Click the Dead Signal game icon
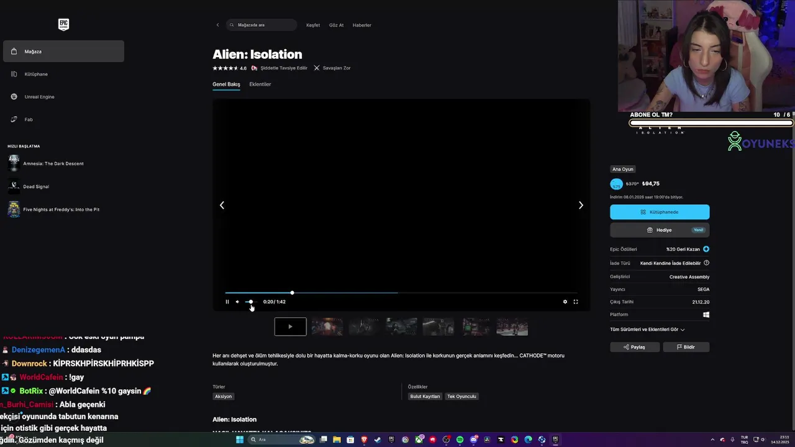795x447 pixels. [x=14, y=186]
